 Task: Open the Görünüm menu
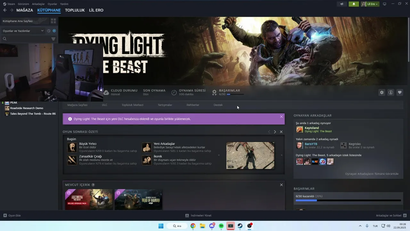pos(23,4)
